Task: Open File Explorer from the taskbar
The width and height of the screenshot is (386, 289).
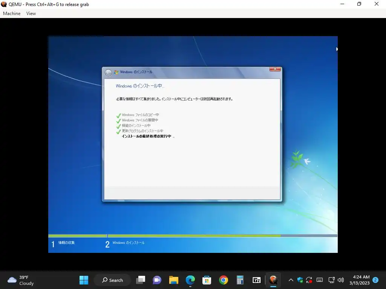Action: coord(173,280)
